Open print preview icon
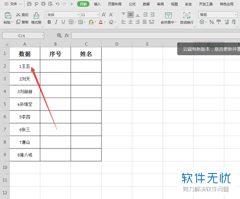 [50, 4]
